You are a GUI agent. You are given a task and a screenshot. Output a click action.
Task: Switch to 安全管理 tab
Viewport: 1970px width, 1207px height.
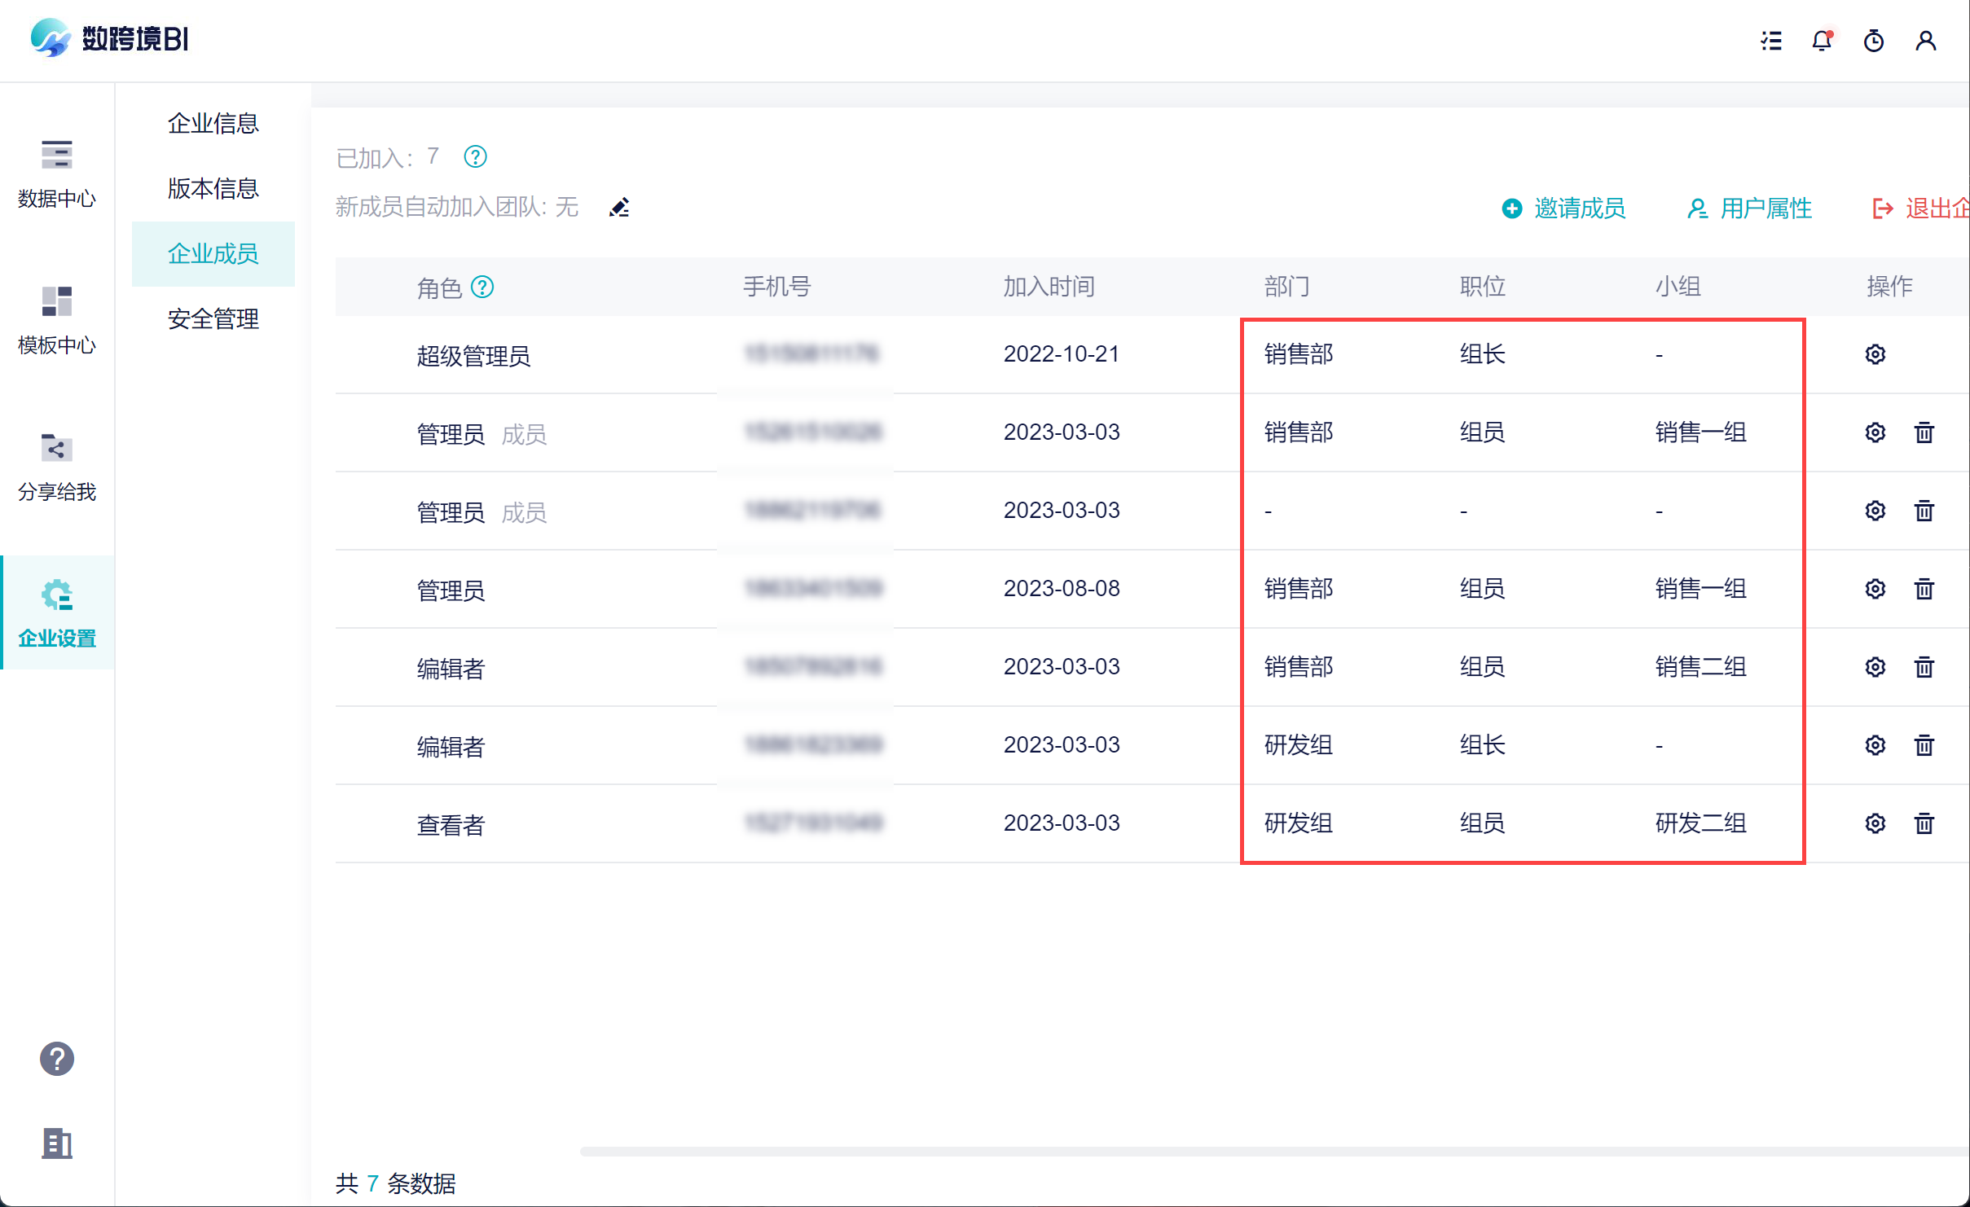click(213, 318)
